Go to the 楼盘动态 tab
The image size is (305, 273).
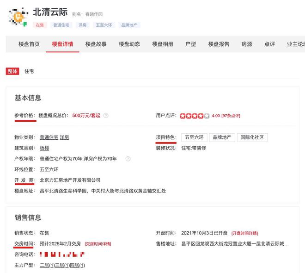(x=129, y=44)
